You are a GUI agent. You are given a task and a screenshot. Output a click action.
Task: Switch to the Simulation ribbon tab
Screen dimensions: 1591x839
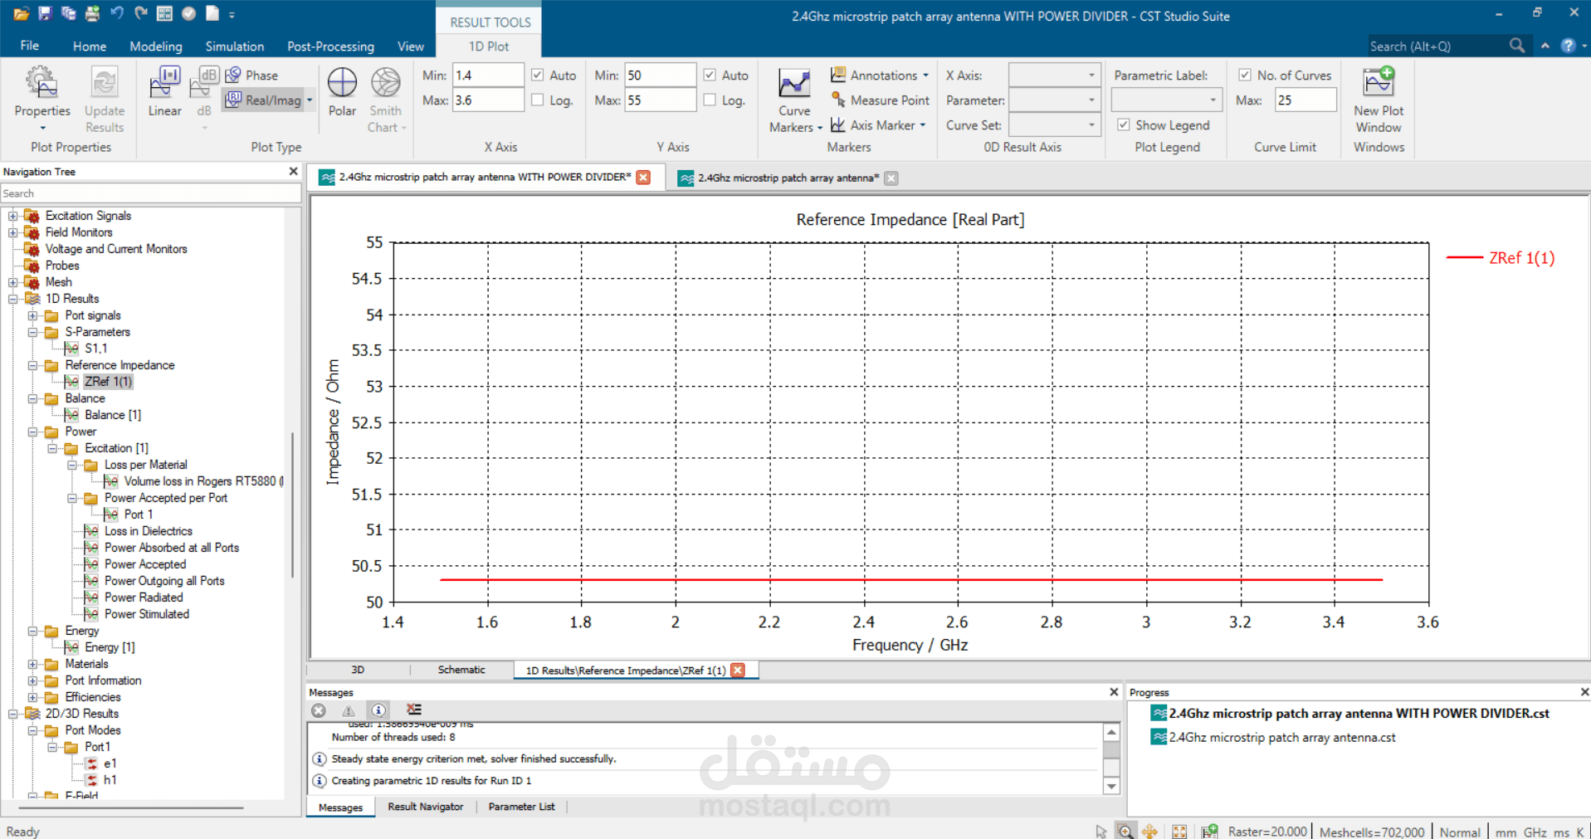[x=235, y=46]
